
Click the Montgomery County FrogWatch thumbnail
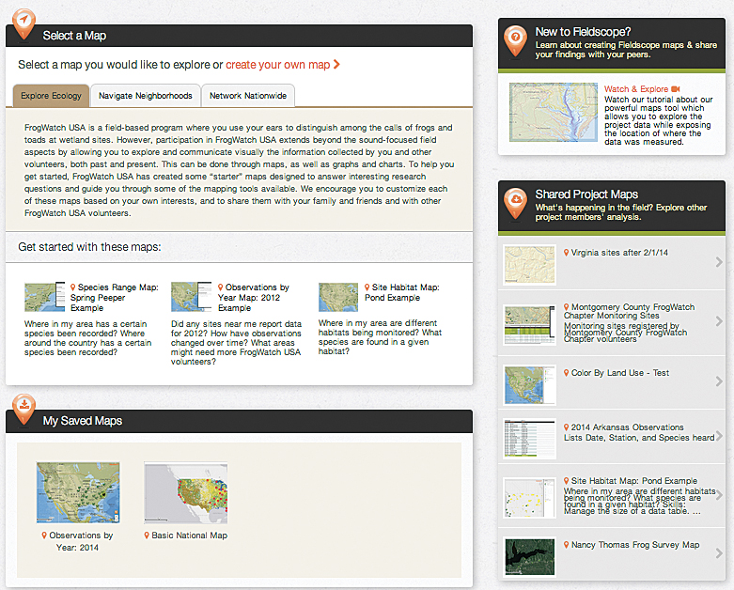point(529,325)
